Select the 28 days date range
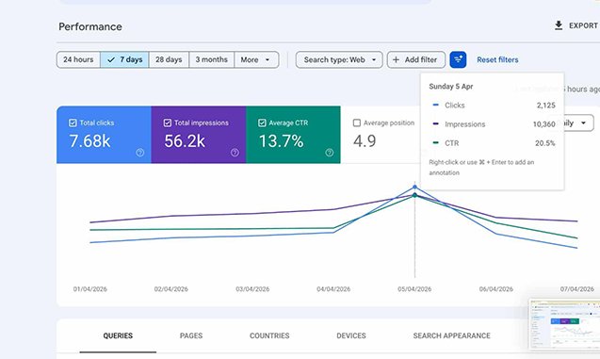 tap(169, 59)
